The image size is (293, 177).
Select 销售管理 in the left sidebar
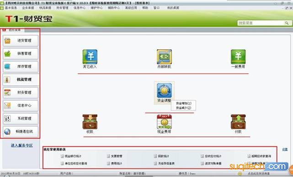[21, 53]
